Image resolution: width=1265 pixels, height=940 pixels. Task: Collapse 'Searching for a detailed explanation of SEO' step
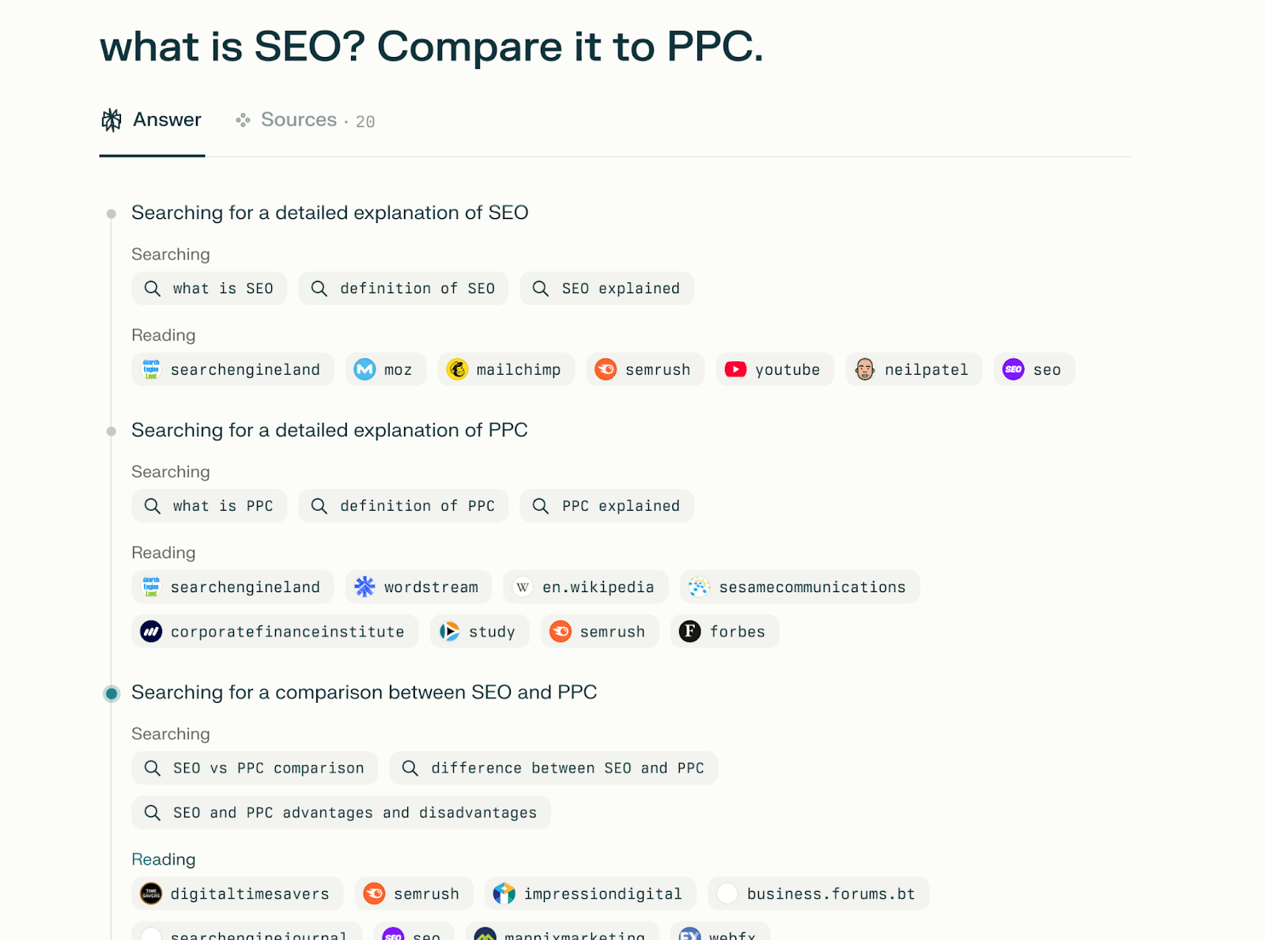click(330, 213)
